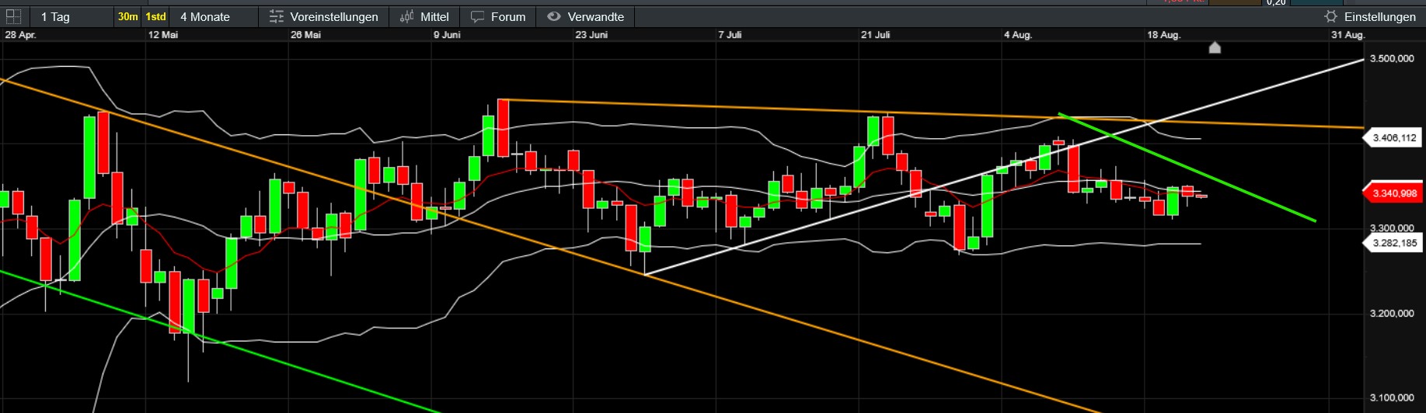
Task: Open the 4 Monate time range selector
Action: pos(205,16)
